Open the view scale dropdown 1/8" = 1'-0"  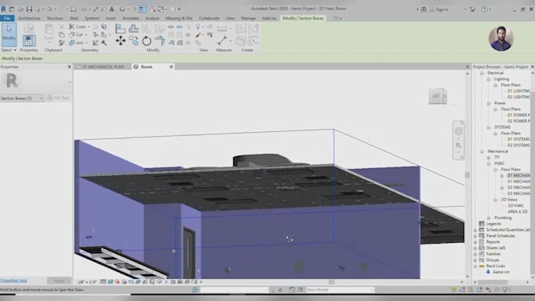87,282
